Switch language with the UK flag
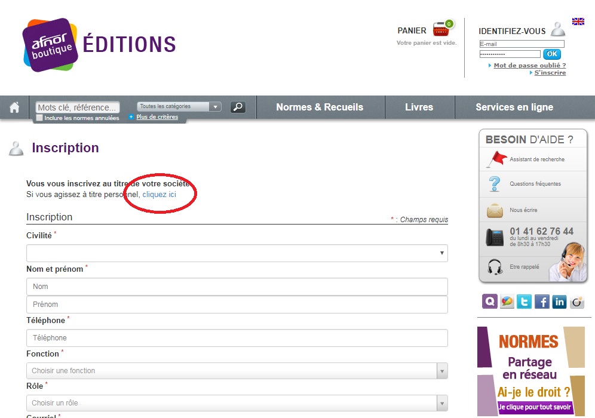The height and width of the screenshot is (418, 595). [x=578, y=21]
